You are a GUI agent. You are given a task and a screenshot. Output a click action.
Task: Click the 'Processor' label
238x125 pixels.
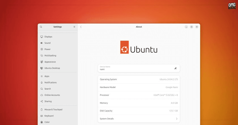(x=105, y=95)
